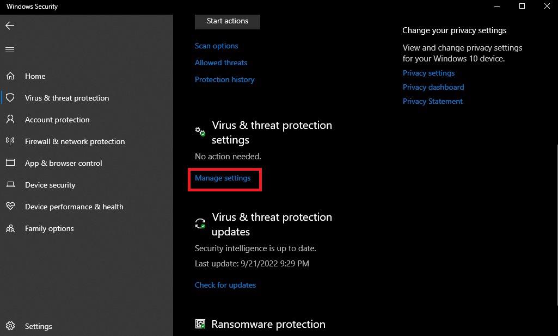The image size is (558, 336).
Task: Open Manage settings link
Action: (x=223, y=178)
